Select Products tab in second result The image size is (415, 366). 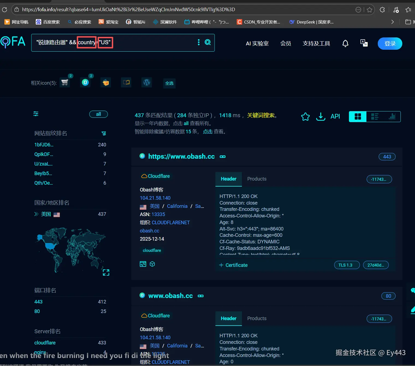257,318
